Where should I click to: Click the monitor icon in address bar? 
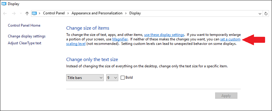pyautogui.click(x=35, y=13)
